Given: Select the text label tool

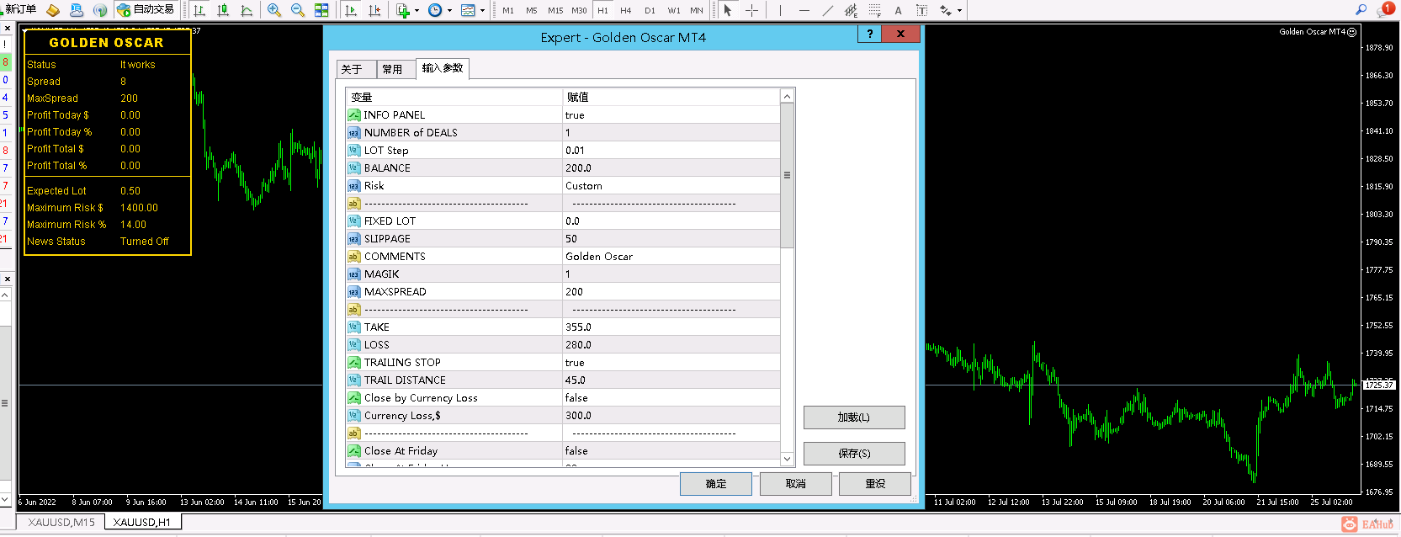Looking at the screenshot, I should 921,10.
